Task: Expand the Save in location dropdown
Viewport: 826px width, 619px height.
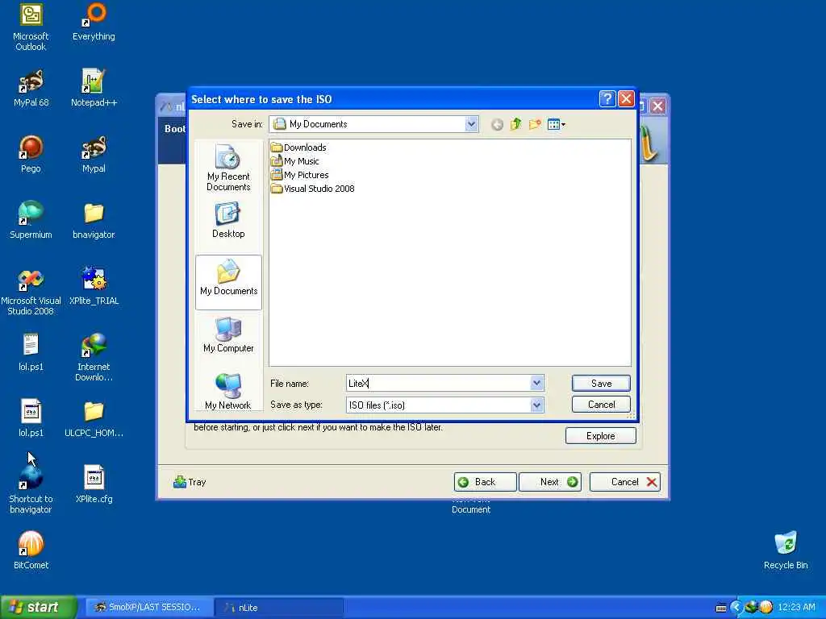Action: tap(471, 124)
